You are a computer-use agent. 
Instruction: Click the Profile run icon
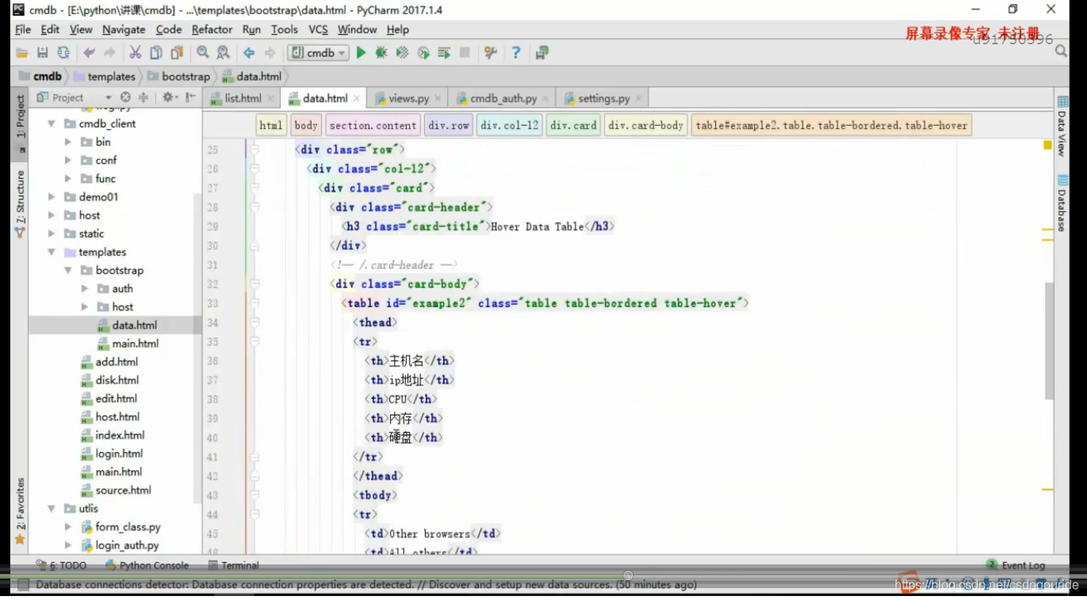(423, 52)
